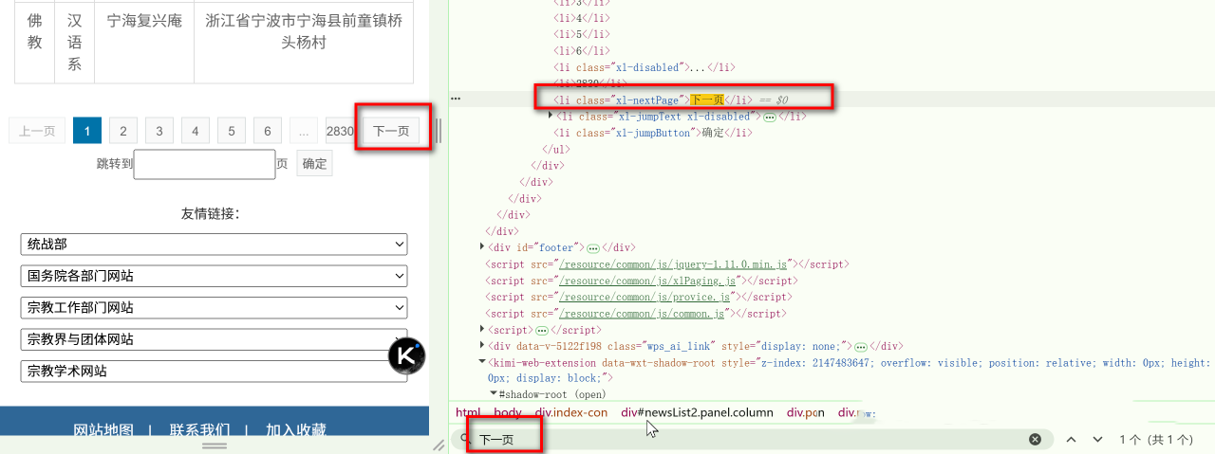Open common.js script link

point(644,313)
